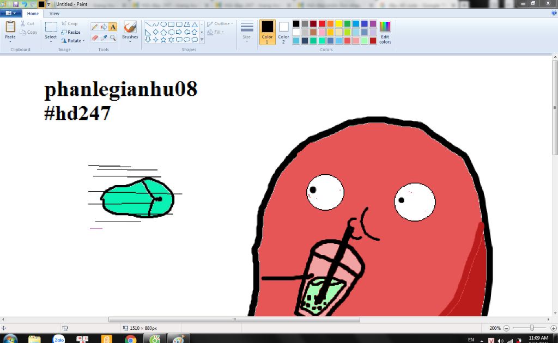
Task: Click the vertical scrollbar thumb
Action: pyautogui.click(x=555, y=107)
